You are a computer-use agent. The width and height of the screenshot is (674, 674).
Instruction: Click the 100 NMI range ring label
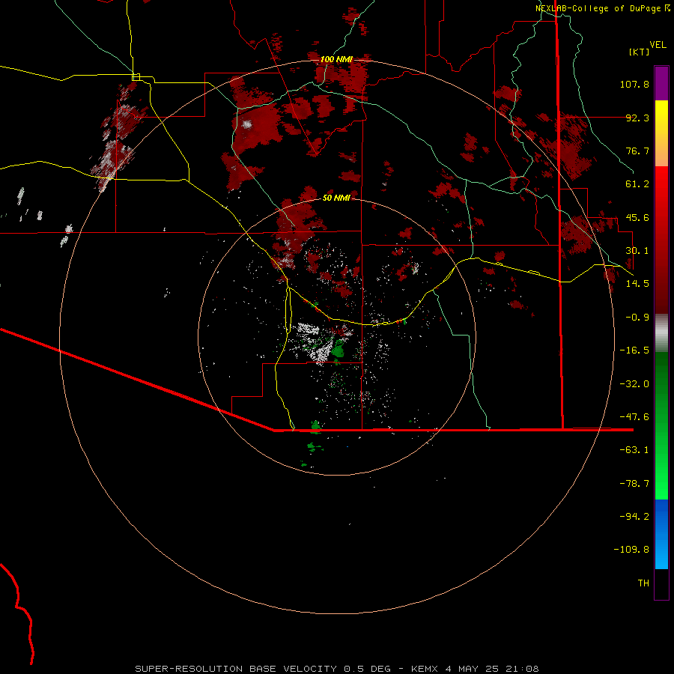tap(336, 59)
